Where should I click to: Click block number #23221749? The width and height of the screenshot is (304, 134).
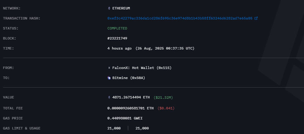pyautogui.click(x=117, y=38)
